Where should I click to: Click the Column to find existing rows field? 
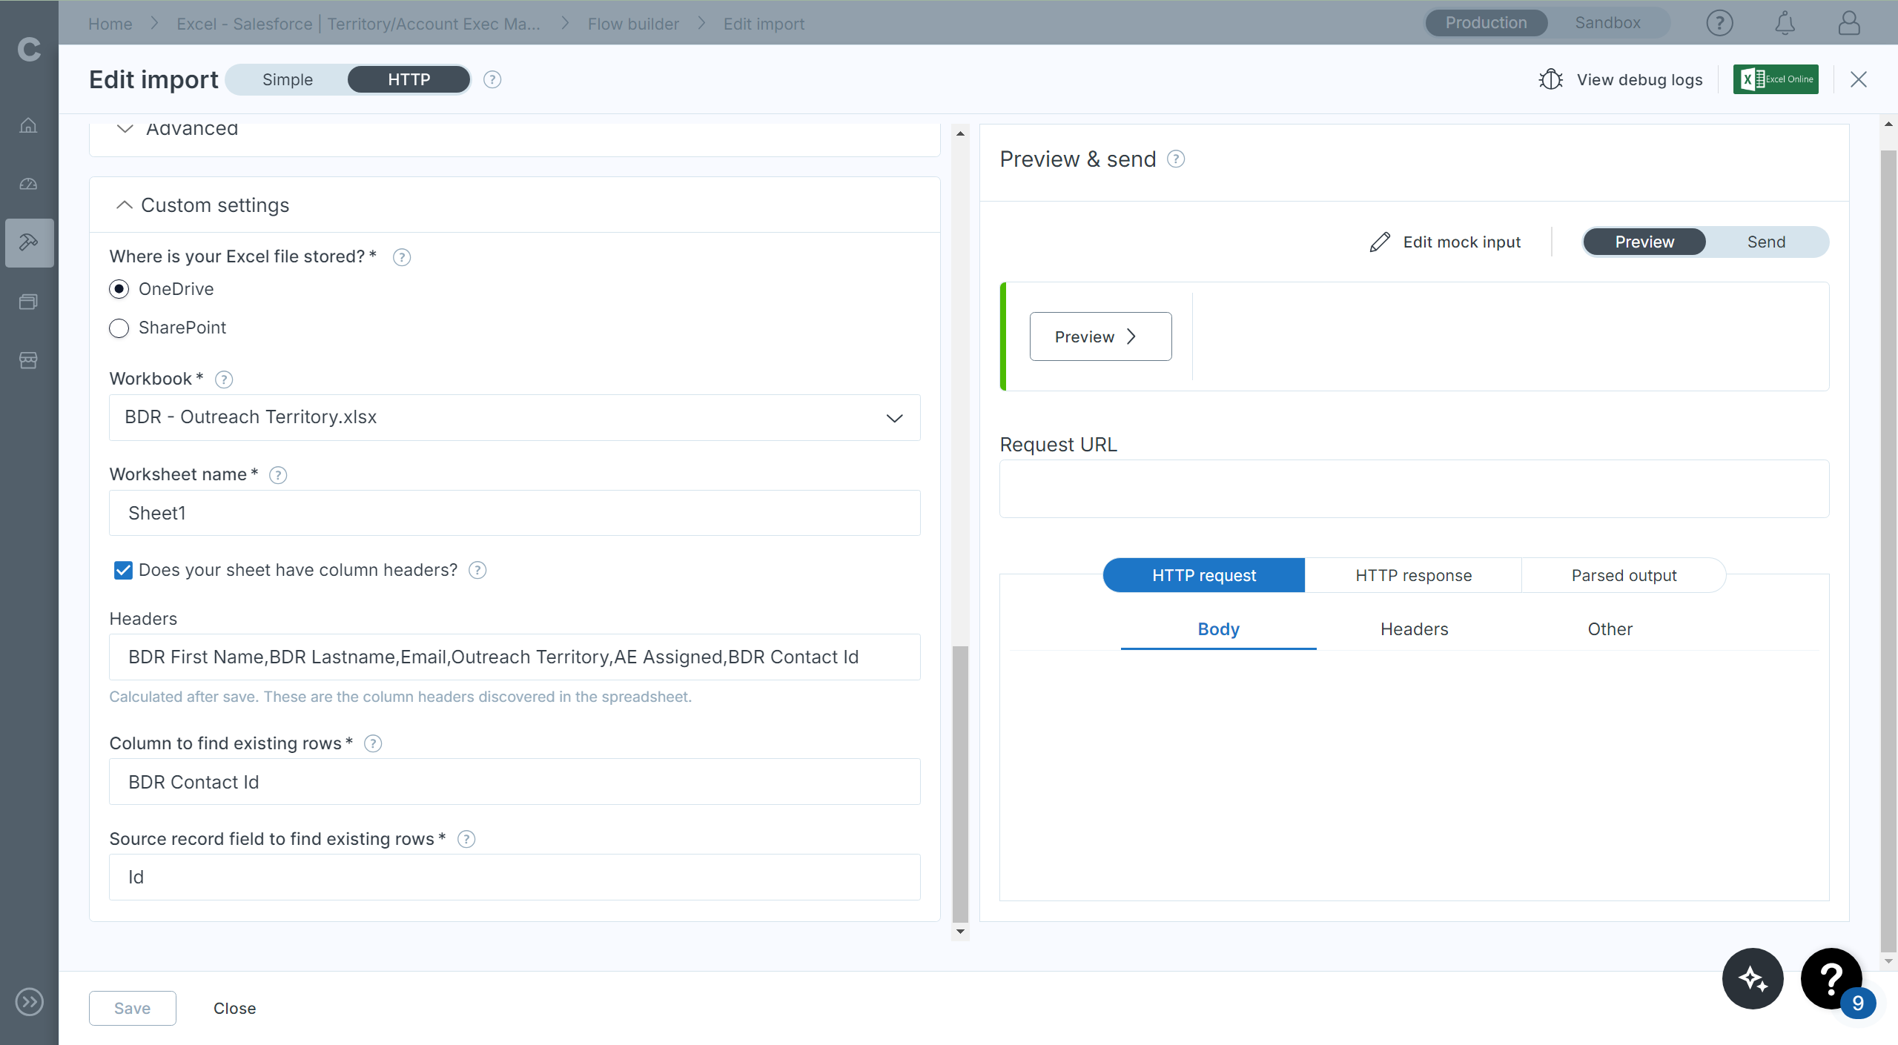[515, 782]
